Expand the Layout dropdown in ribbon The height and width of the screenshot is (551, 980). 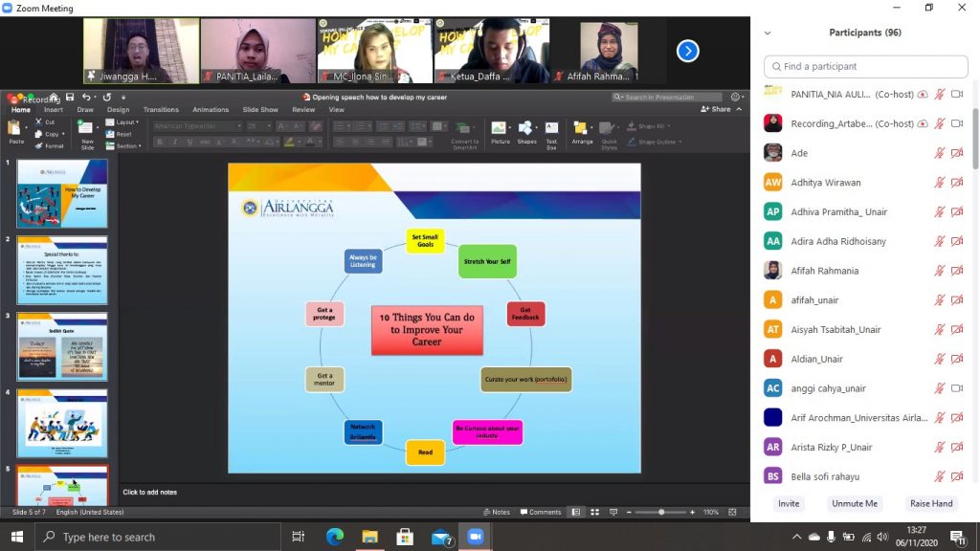point(122,121)
